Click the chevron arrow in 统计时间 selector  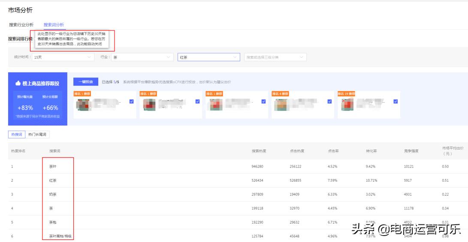click(x=89, y=57)
